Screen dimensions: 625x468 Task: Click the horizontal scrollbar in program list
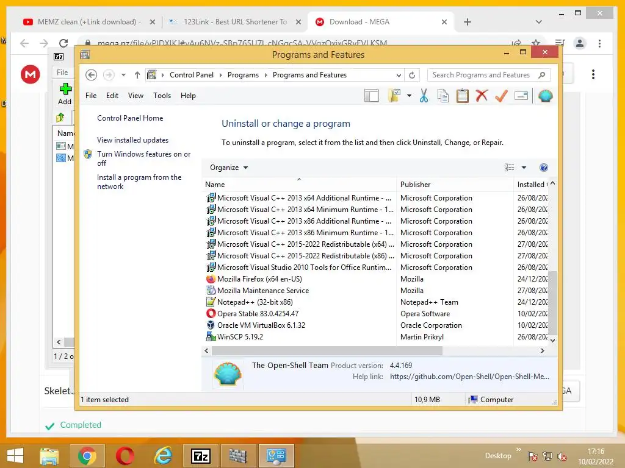pos(327,350)
